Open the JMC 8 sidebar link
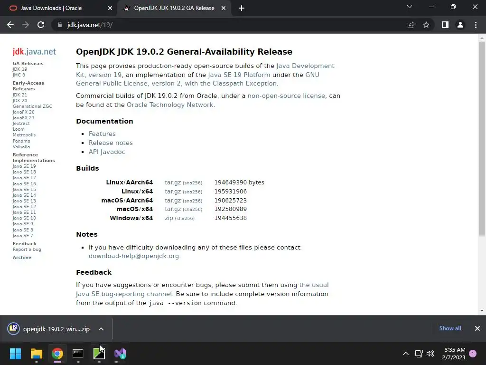Image resolution: width=486 pixels, height=365 pixels. 19,75
